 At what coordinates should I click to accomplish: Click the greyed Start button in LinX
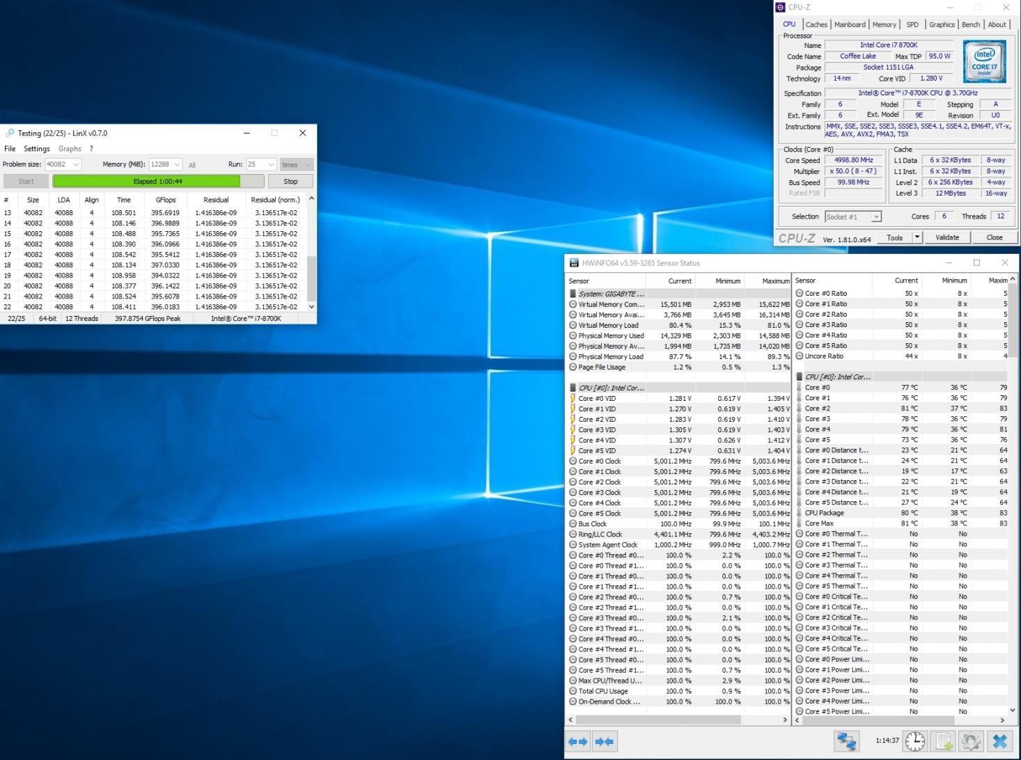tap(26, 182)
